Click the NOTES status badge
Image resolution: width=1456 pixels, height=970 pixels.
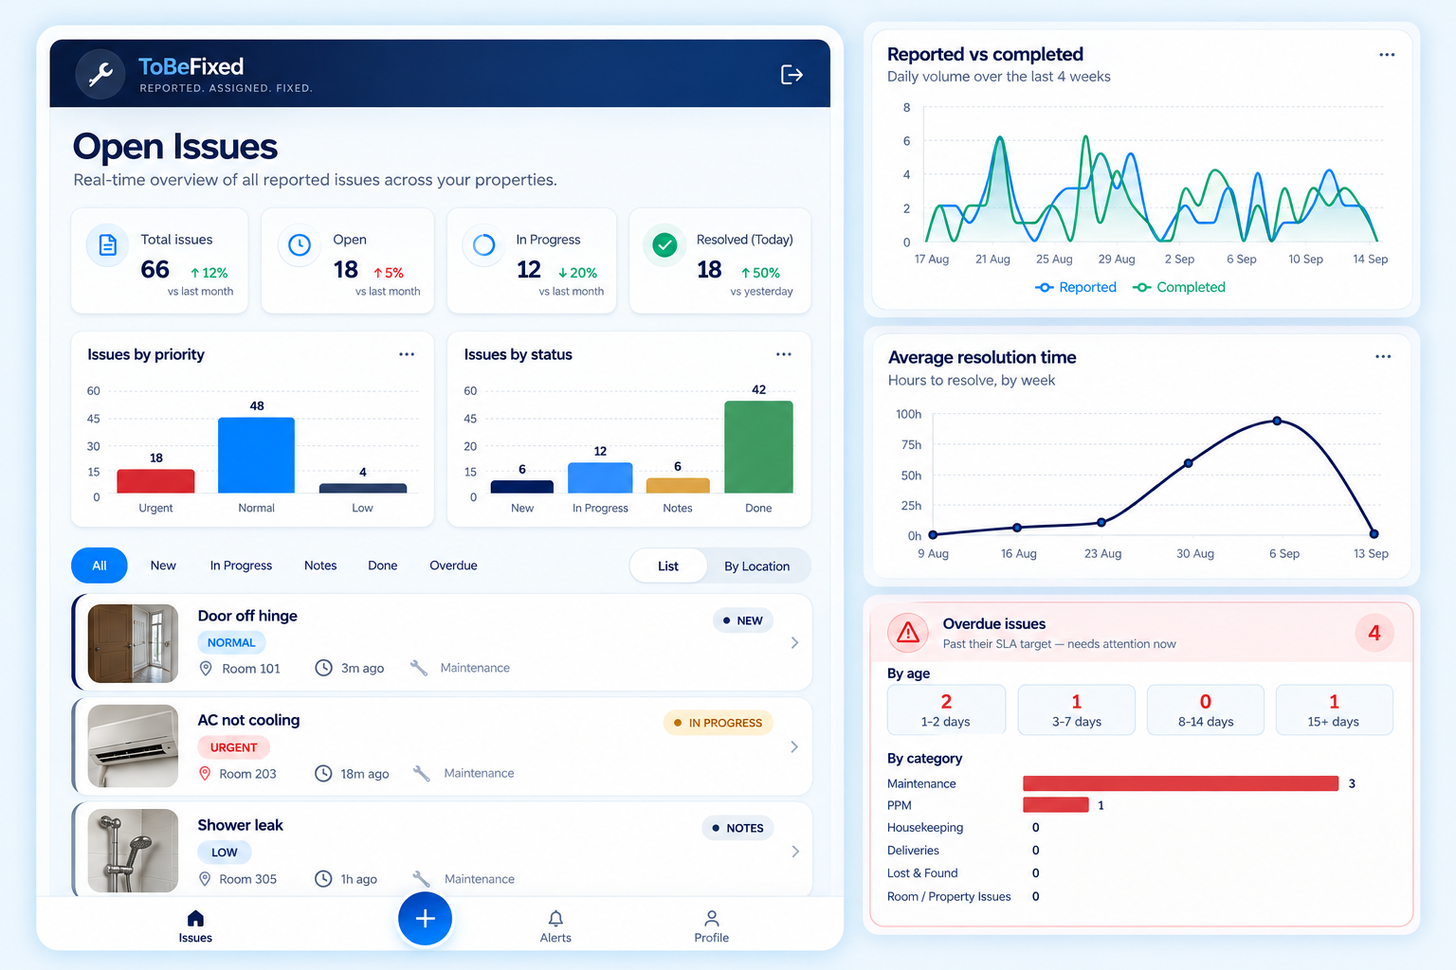(738, 828)
